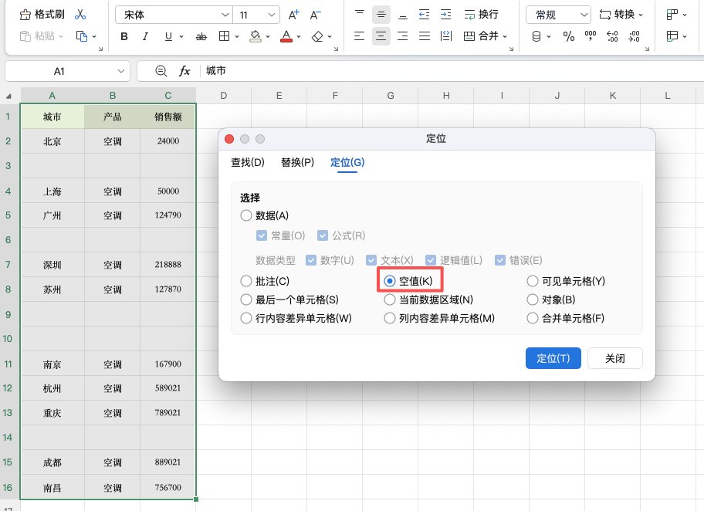This screenshot has height=511, width=704.
Task: Open the Name Box A1 dropdown
Action: (120, 71)
